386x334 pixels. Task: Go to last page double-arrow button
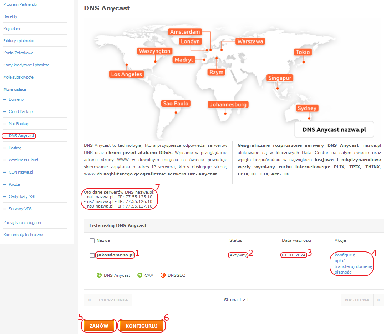click(379, 300)
